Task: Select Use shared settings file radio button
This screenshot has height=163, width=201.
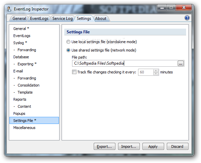Action: click(68, 50)
